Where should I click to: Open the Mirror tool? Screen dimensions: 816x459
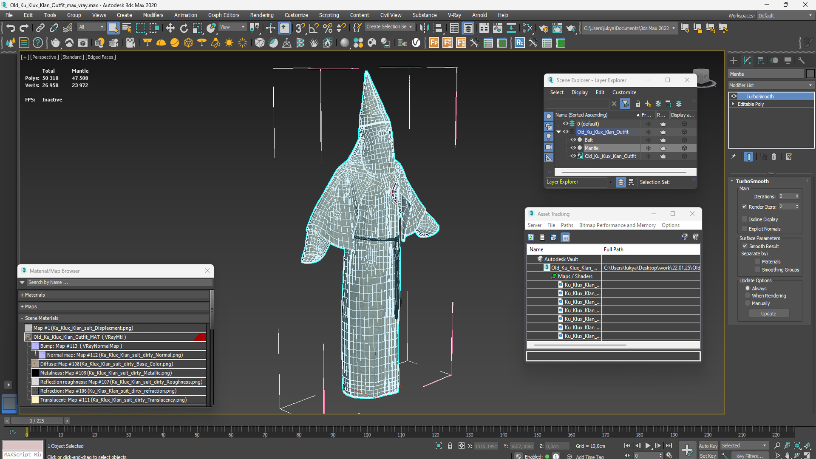(424, 28)
